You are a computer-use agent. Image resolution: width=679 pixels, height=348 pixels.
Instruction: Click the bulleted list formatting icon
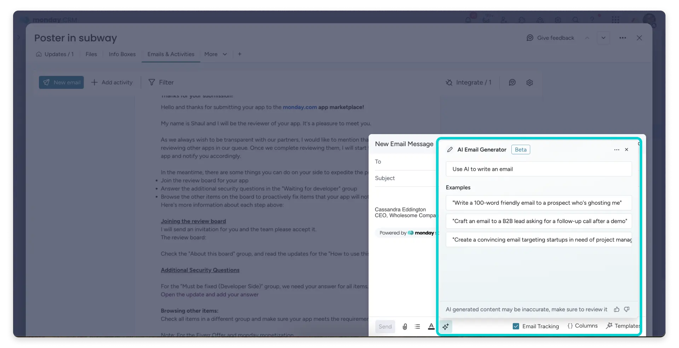pyautogui.click(x=418, y=326)
